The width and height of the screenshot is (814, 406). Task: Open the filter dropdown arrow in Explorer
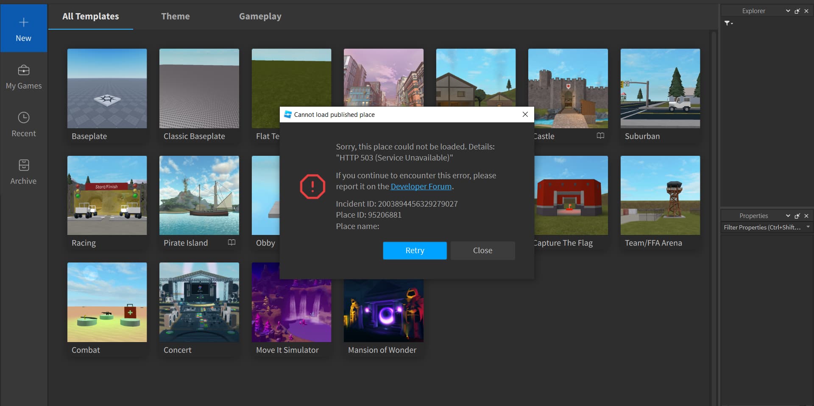pyautogui.click(x=732, y=24)
